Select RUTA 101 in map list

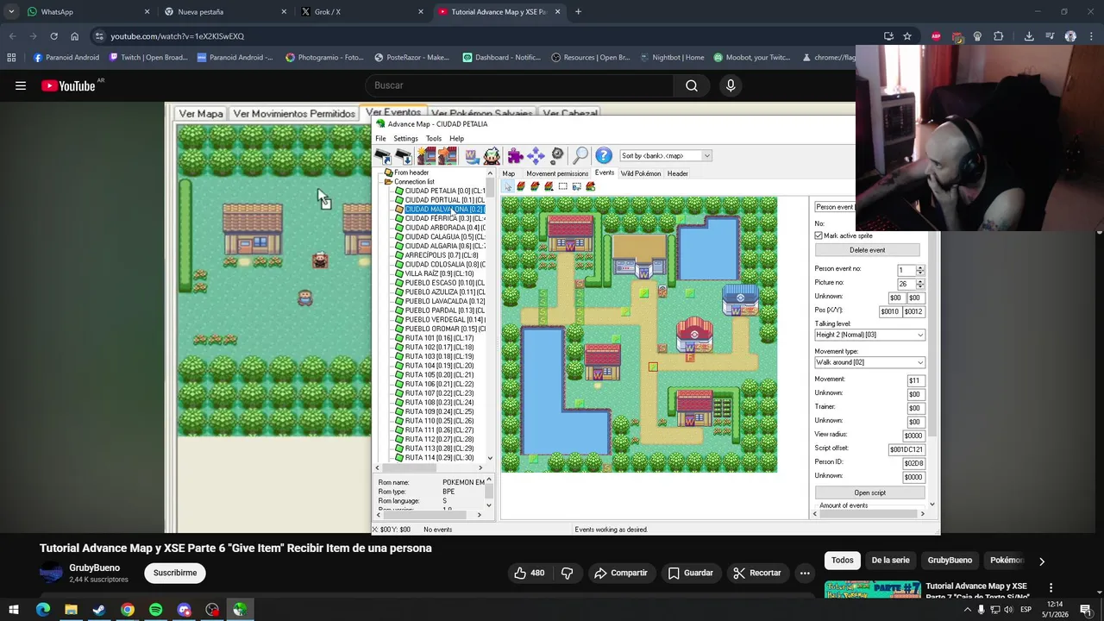click(x=438, y=338)
